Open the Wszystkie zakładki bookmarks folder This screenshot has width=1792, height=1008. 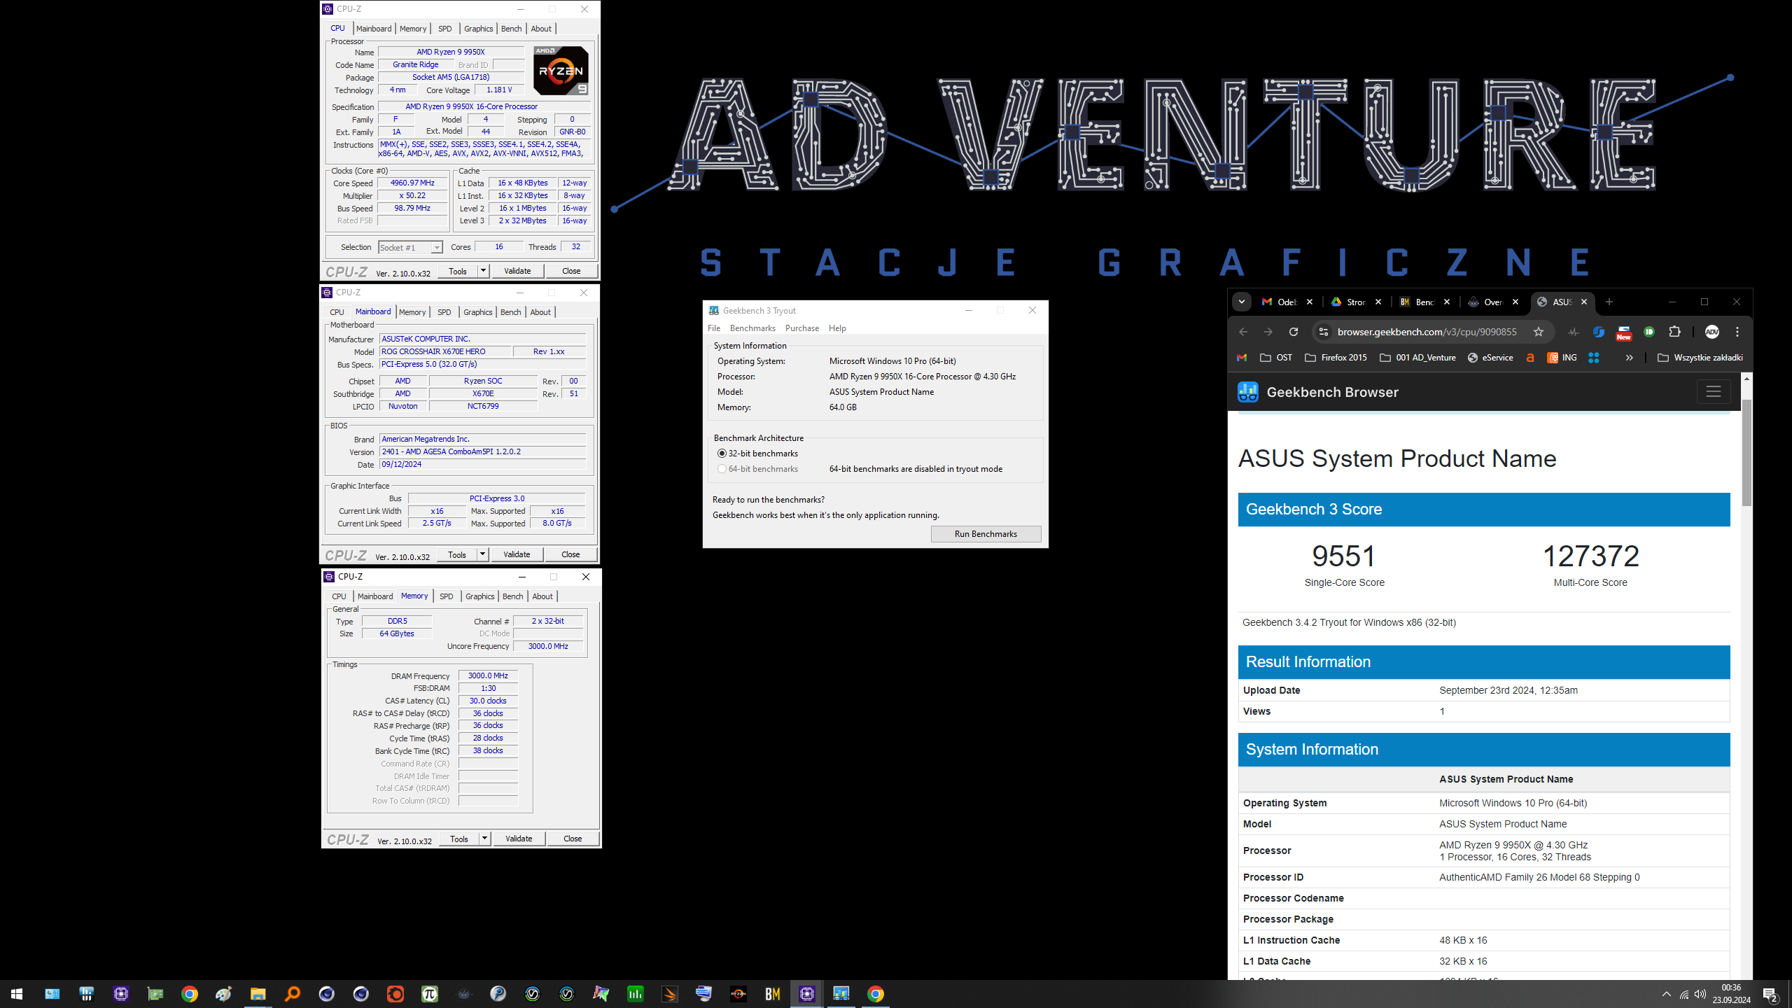(x=1700, y=358)
